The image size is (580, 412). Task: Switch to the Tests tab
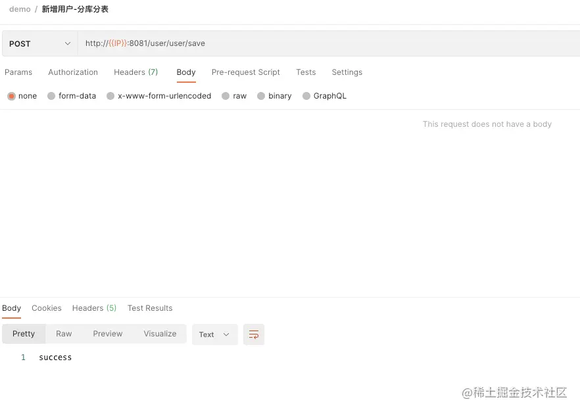pos(306,72)
